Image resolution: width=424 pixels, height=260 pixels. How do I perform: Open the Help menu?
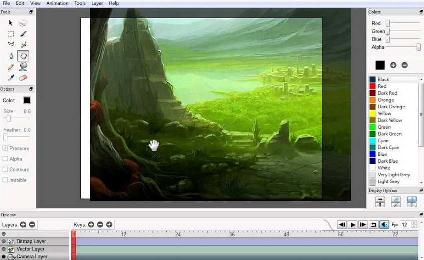[x=114, y=3]
